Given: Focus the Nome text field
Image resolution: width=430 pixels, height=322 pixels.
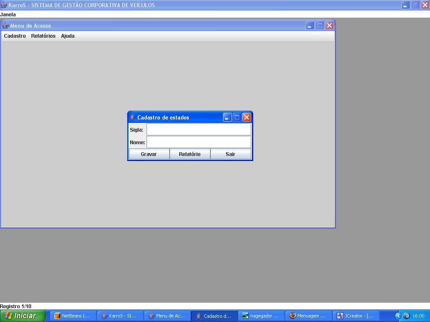Looking at the screenshot, I should [199, 142].
